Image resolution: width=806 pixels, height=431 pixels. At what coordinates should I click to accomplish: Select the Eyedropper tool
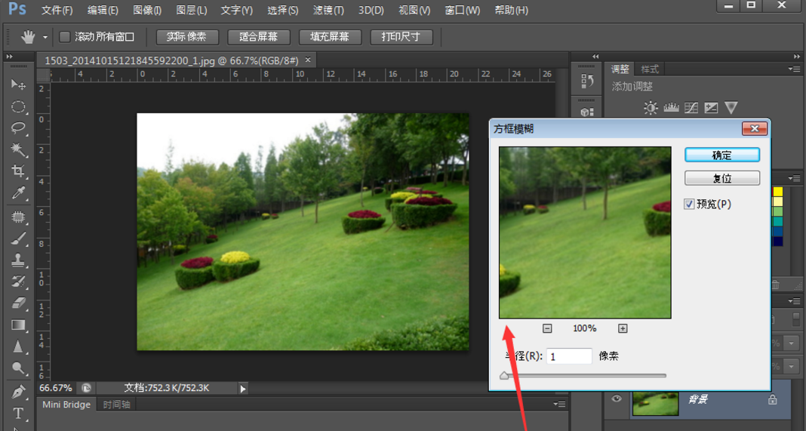[x=18, y=194]
